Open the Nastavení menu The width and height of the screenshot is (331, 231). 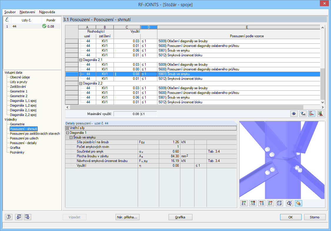click(x=27, y=12)
